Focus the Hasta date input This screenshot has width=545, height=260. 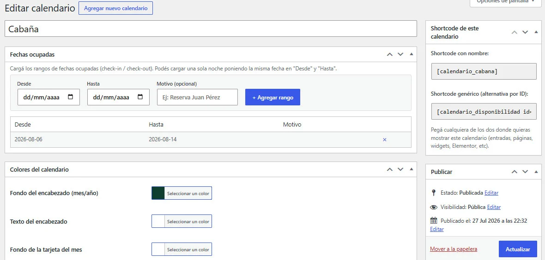click(x=119, y=97)
